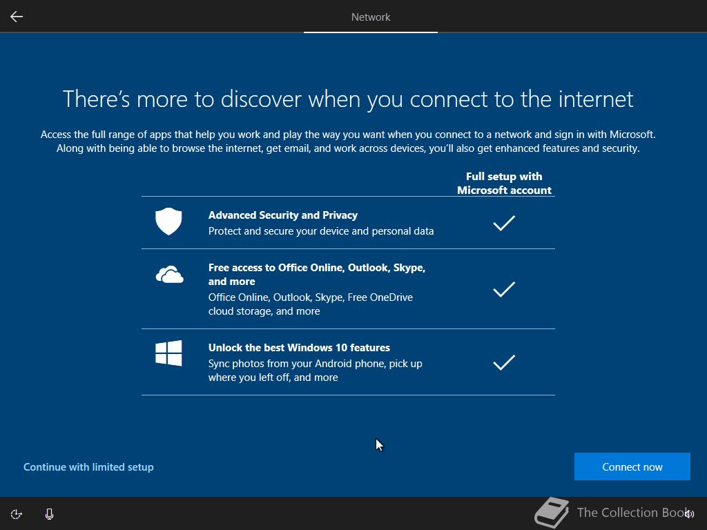Click 'Sync photos from your Android phone' text
The image size is (707, 530).
click(x=315, y=371)
